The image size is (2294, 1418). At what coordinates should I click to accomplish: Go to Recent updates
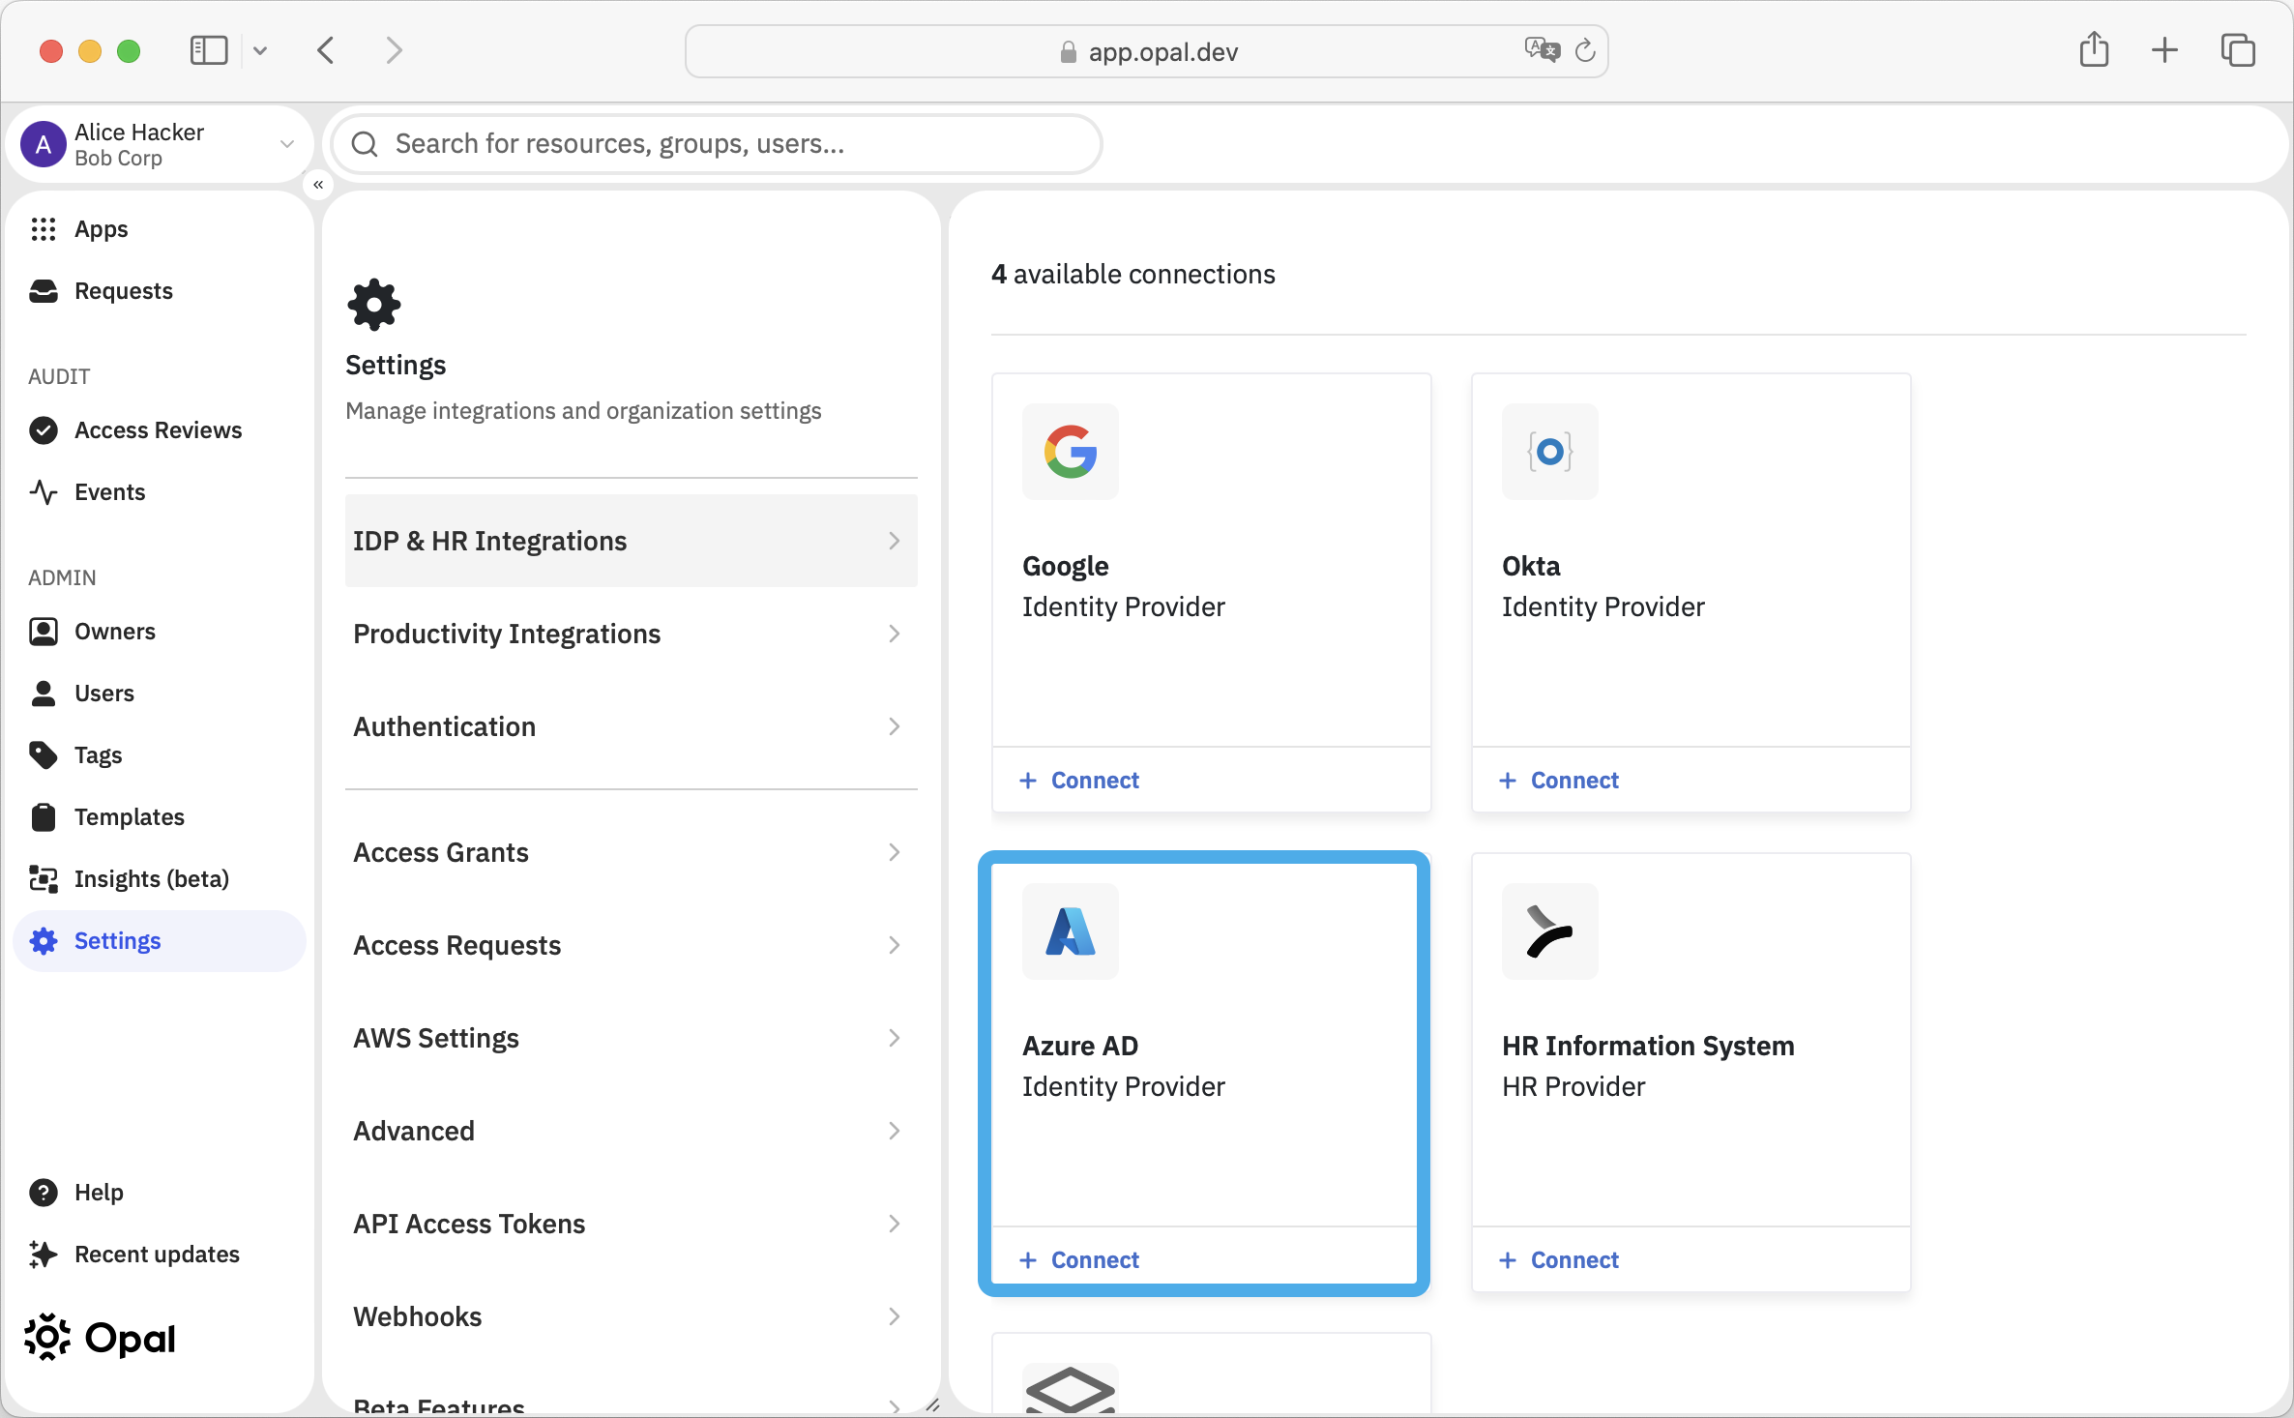click(x=160, y=1255)
